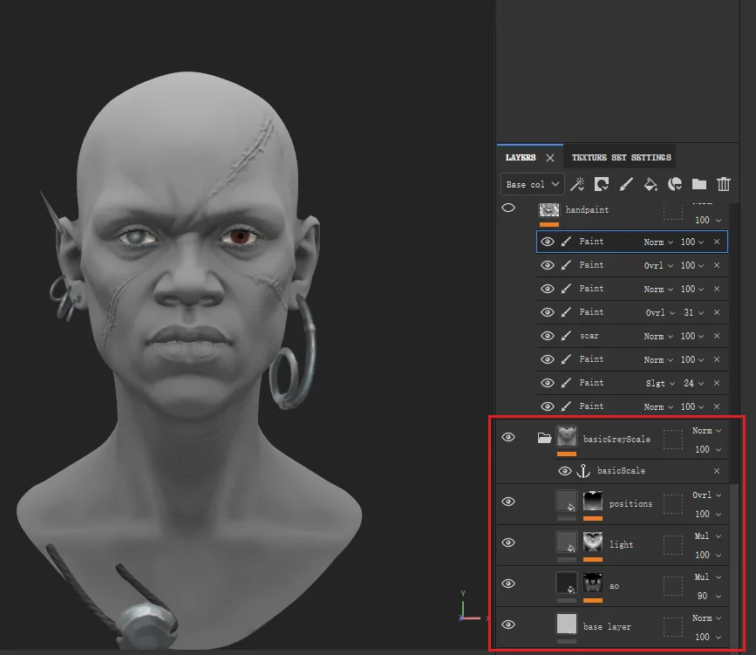Collapse the basicGreyScale folder
The width and height of the screenshot is (756, 655).
[544, 438]
